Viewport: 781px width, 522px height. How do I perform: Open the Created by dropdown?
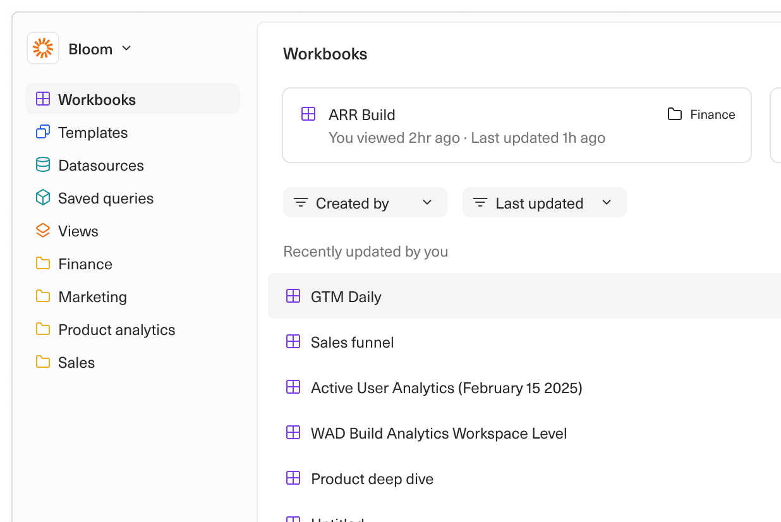pos(365,202)
